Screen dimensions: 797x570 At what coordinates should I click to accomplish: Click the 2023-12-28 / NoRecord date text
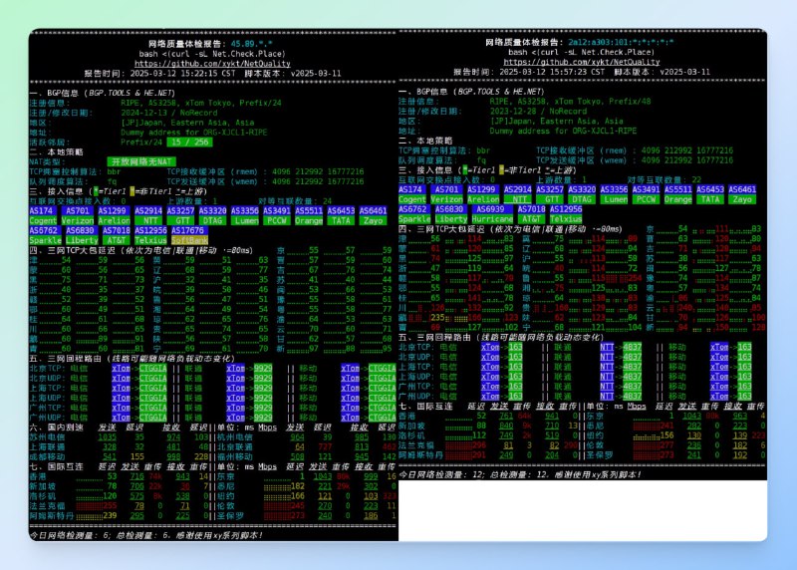pyautogui.click(x=537, y=111)
